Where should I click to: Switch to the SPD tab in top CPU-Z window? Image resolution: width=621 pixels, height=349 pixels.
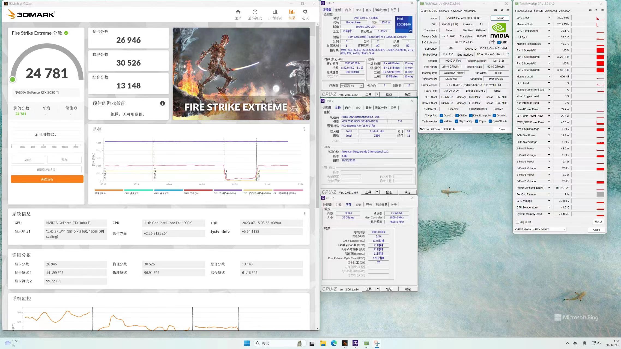pos(358,10)
